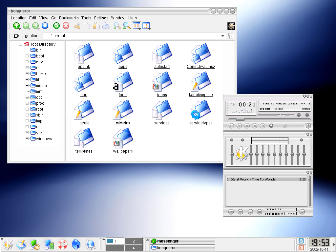Screen dimensions: 336x252
Task: Click the logout icon on the panel
Action: (301, 248)
